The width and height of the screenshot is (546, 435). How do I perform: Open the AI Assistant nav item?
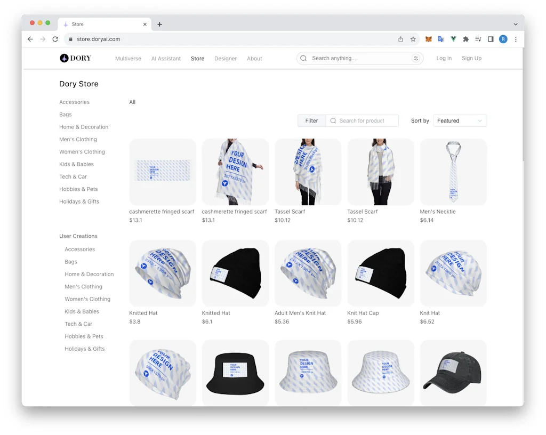(166, 59)
